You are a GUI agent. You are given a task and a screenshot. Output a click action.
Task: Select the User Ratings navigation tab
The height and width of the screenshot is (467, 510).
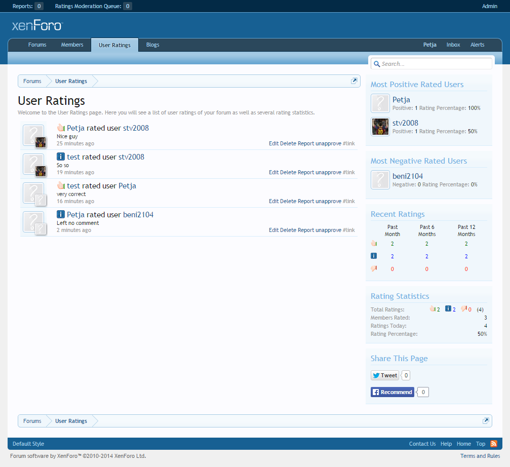114,45
